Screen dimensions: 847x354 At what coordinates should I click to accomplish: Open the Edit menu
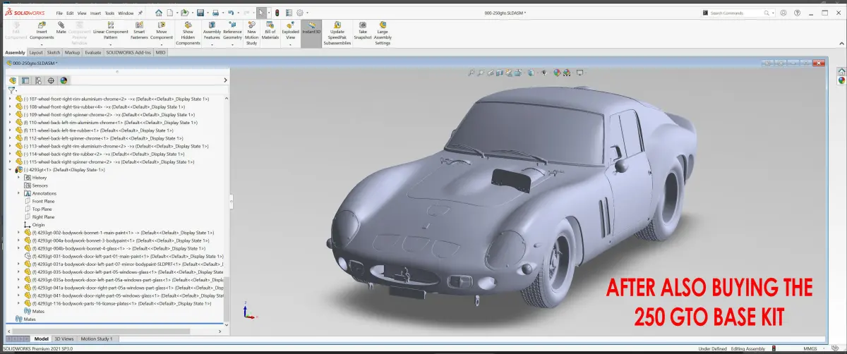70,13
